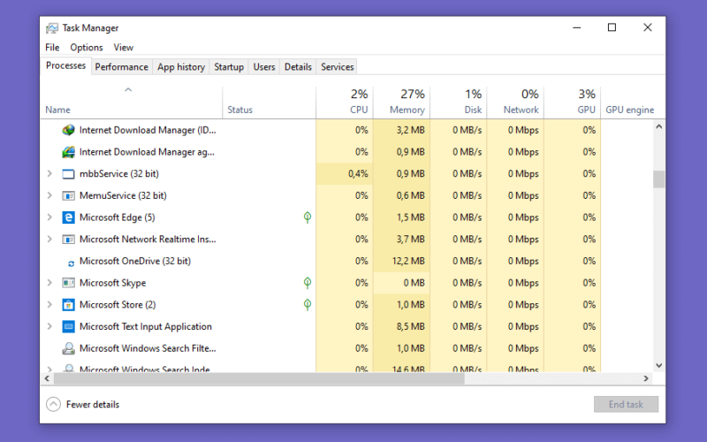707x442 pixels.
Task: Click the Task Manager title bar icon
Action: click(x=52, y=28)
